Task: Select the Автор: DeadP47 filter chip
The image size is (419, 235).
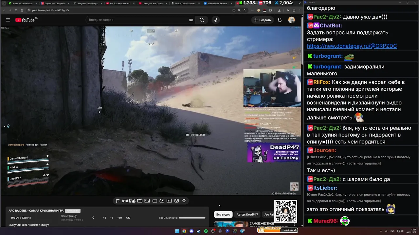Action: [247, 214]
